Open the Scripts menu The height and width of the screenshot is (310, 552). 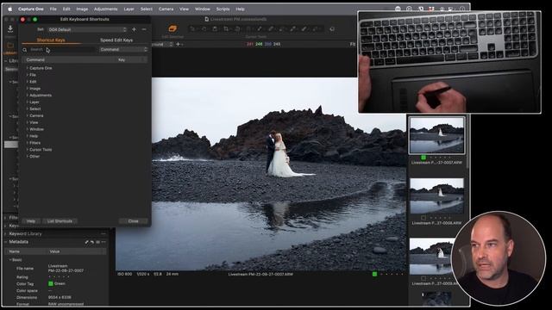click(x=223, y=9)
